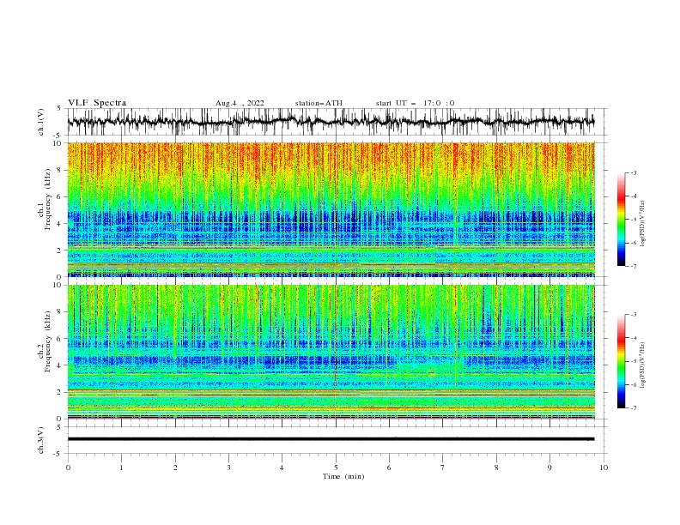Click the "VLF Spectra" title text
The height and width of the screenshot is (525, 680).
point(97,103)
